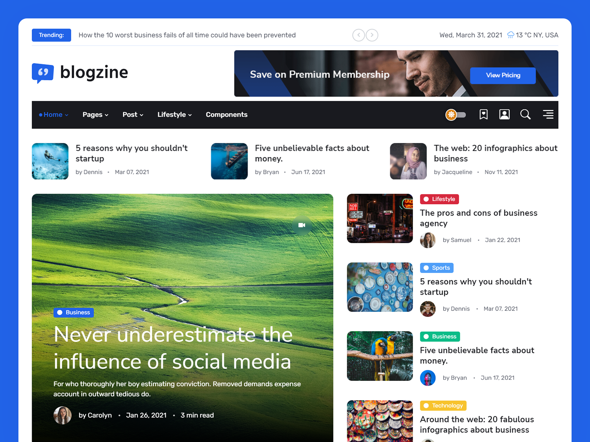590x442 pixels.
Task: Open the parrots thumbnail image
Action: [380, 356]
